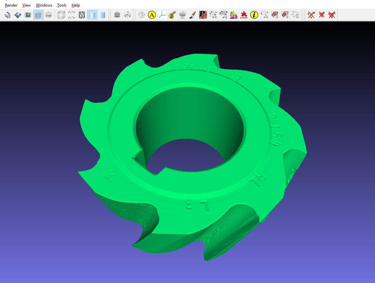Open the Windows menu

[x=44, y=5]
